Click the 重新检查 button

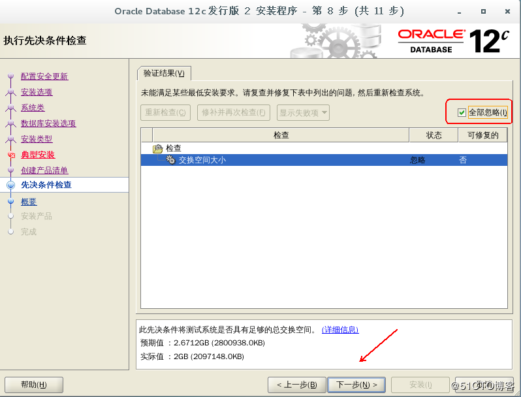[x=165, y=112]
